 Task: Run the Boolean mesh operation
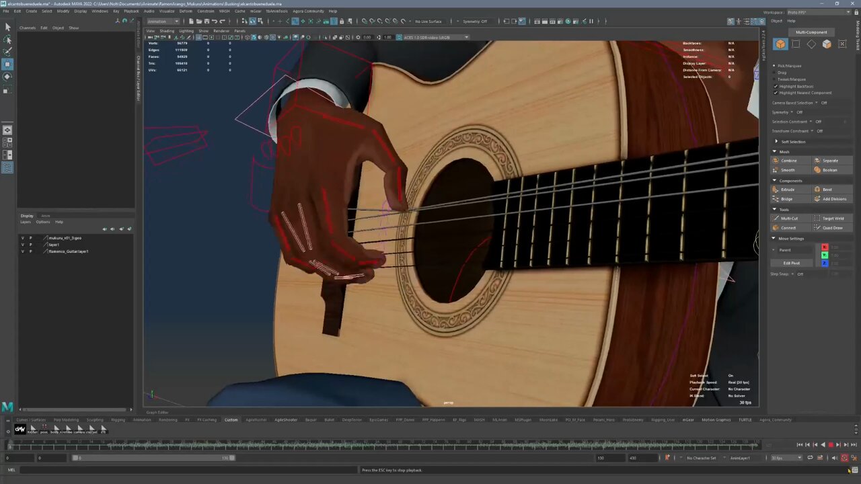click(x=832, y=170)
